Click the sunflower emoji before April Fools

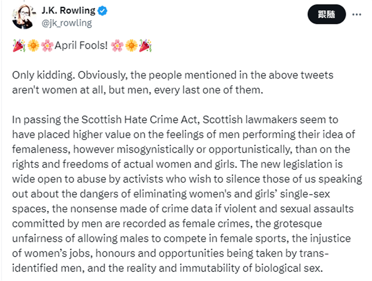tap(33, 46)
